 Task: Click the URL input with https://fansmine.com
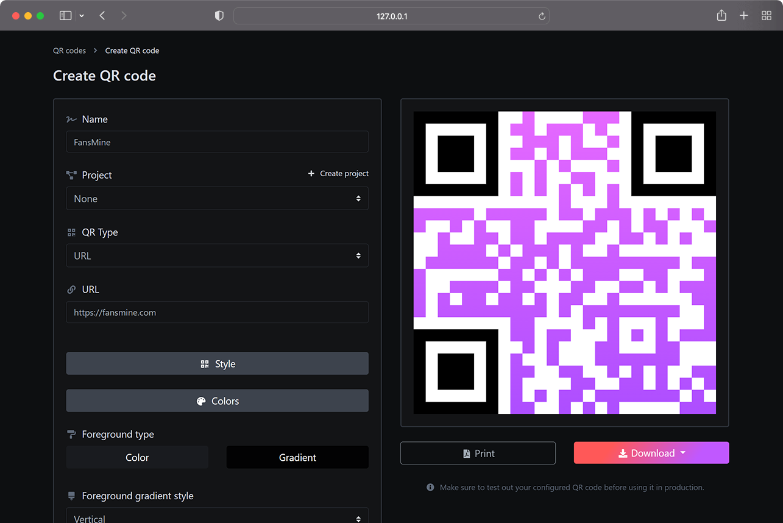(218, 313)
